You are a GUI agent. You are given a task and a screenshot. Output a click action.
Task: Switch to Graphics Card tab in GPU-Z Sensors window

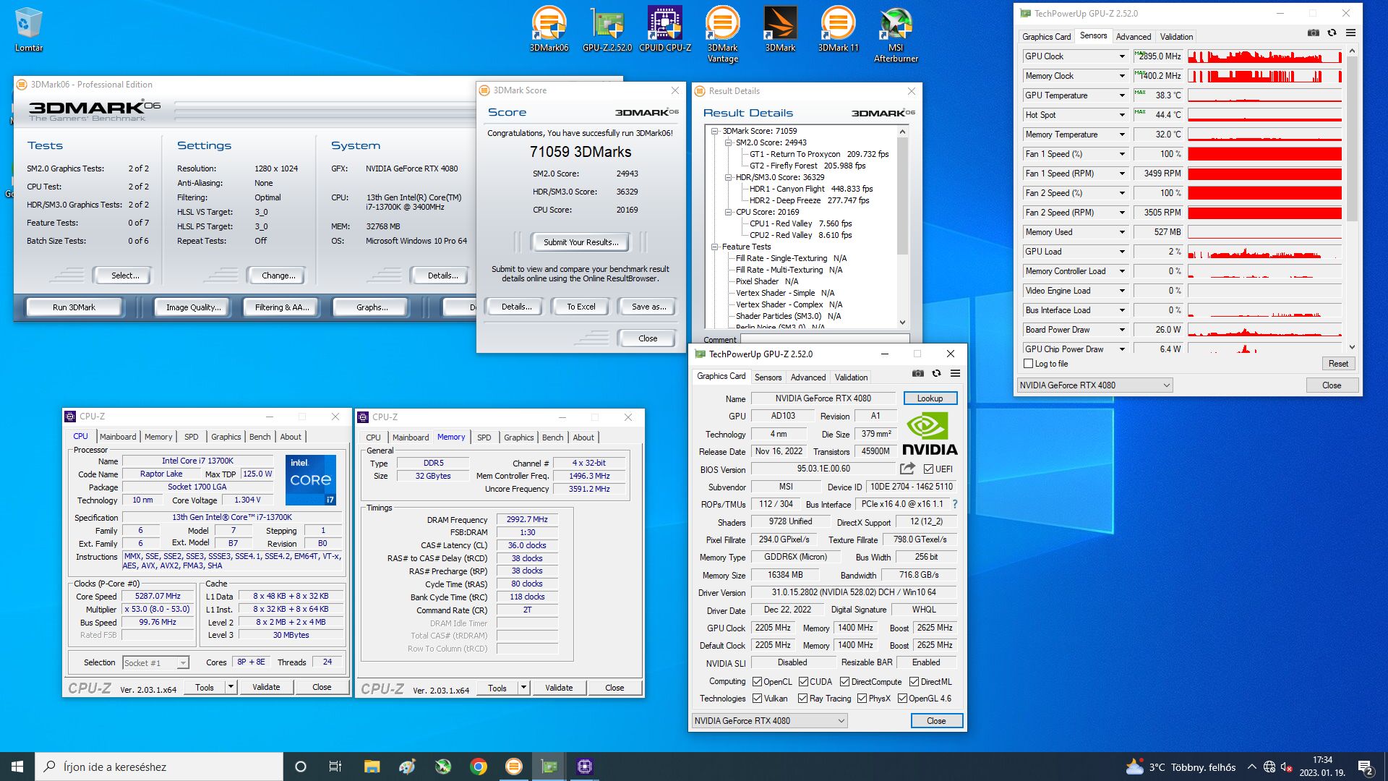pyautogui.click(x=1046, y=37)
